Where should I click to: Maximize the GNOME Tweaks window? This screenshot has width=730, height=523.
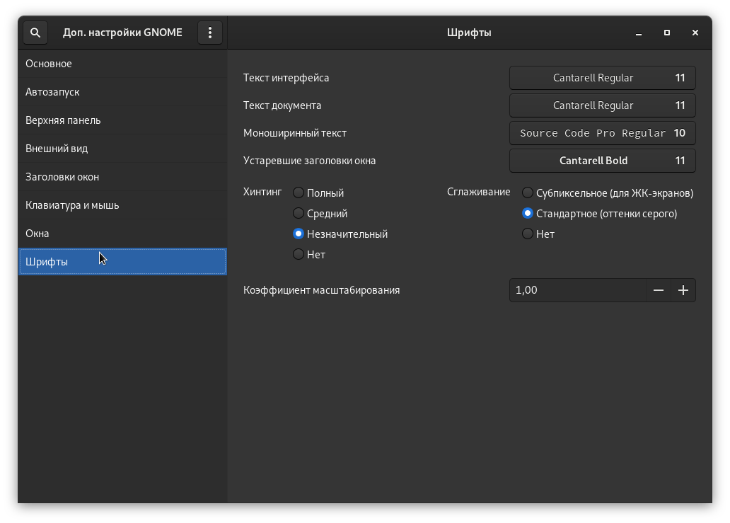pos(667,33)
